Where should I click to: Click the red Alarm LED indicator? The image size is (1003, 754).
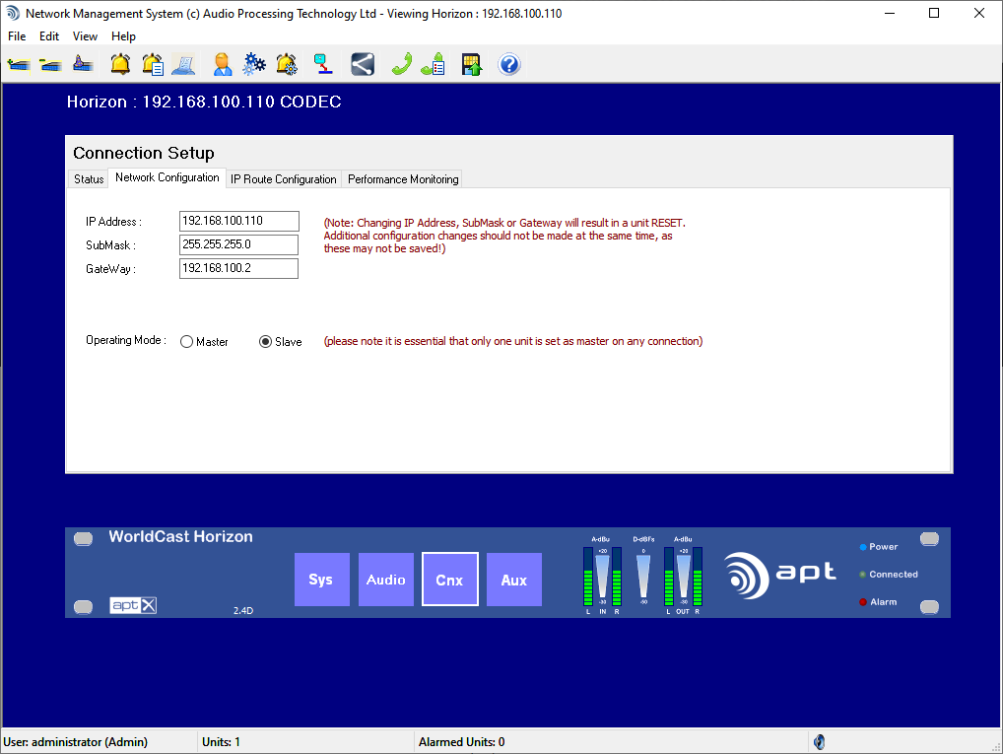click(x=863, y=602)
